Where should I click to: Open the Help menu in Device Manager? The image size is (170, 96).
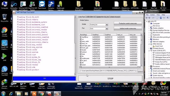[163, 15]
